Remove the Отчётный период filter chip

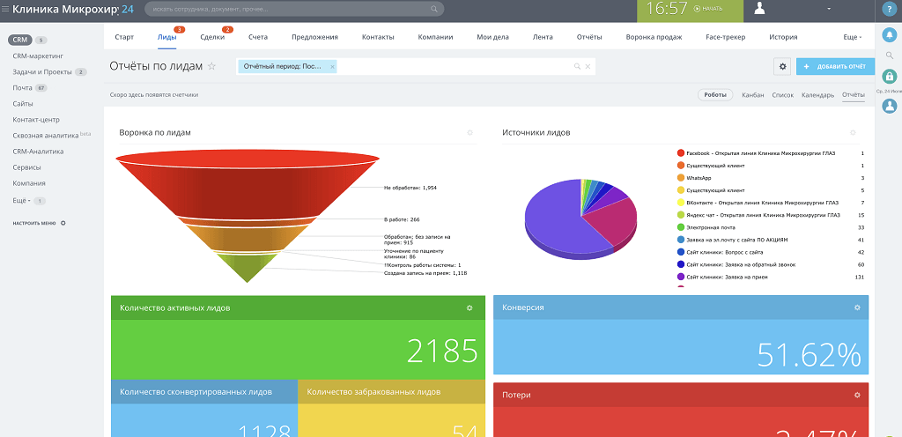(x=332, y=67)
